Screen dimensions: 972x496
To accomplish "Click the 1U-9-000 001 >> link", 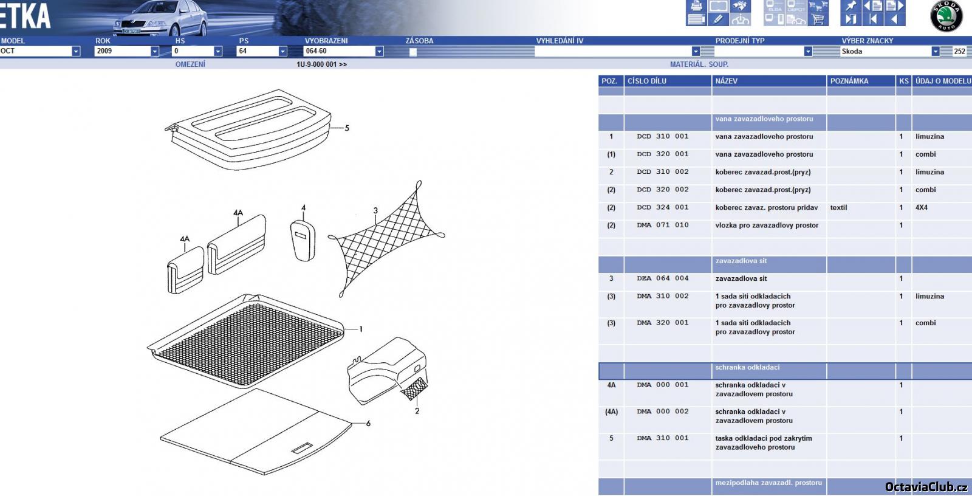I will click(321, 64).
